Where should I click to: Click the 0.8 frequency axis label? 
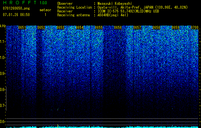[x=3, y=90]
